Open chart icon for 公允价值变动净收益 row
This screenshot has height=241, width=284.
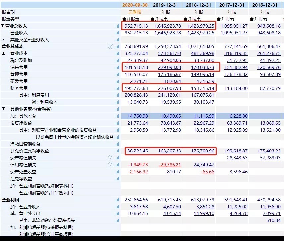point(117,151)
